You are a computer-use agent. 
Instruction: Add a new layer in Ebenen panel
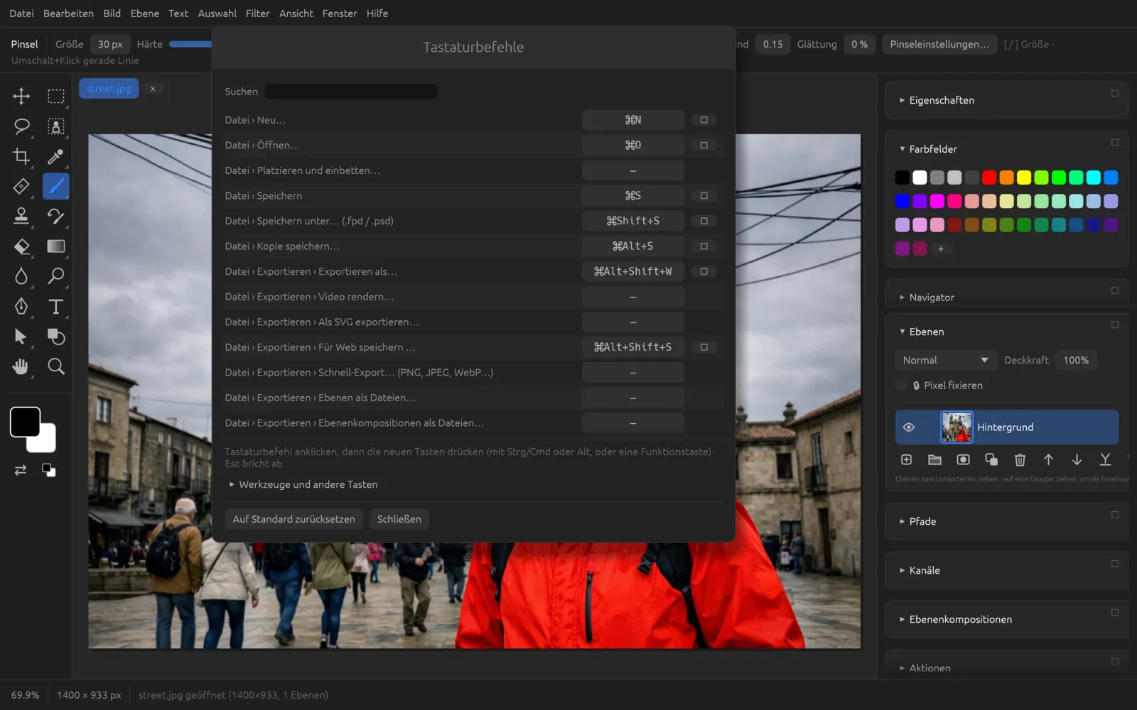(906, 460)
